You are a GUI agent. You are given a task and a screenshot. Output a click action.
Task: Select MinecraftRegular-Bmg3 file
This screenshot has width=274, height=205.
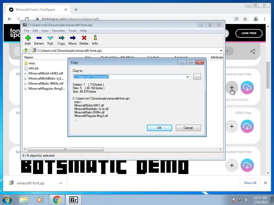(x=44, y=88)
